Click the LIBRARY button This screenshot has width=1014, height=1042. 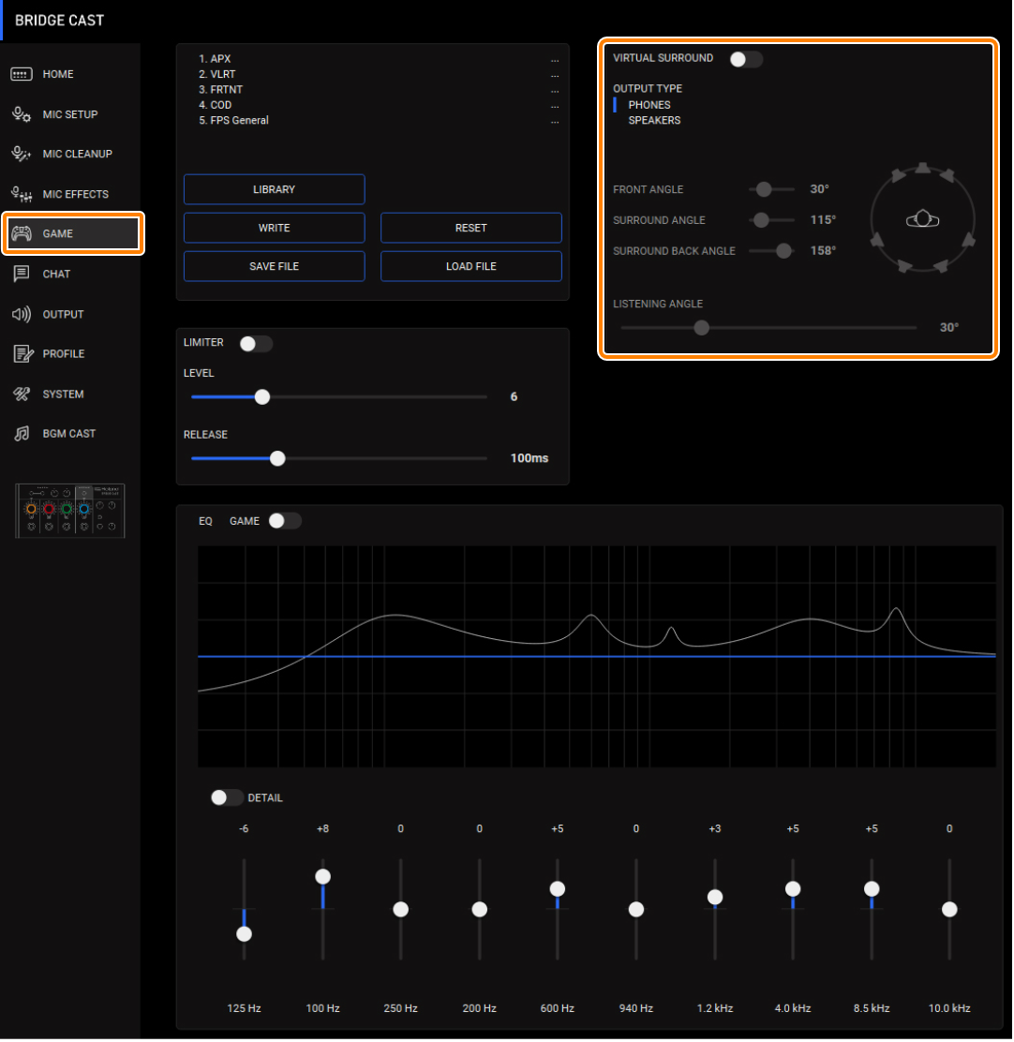click(274, 189)
